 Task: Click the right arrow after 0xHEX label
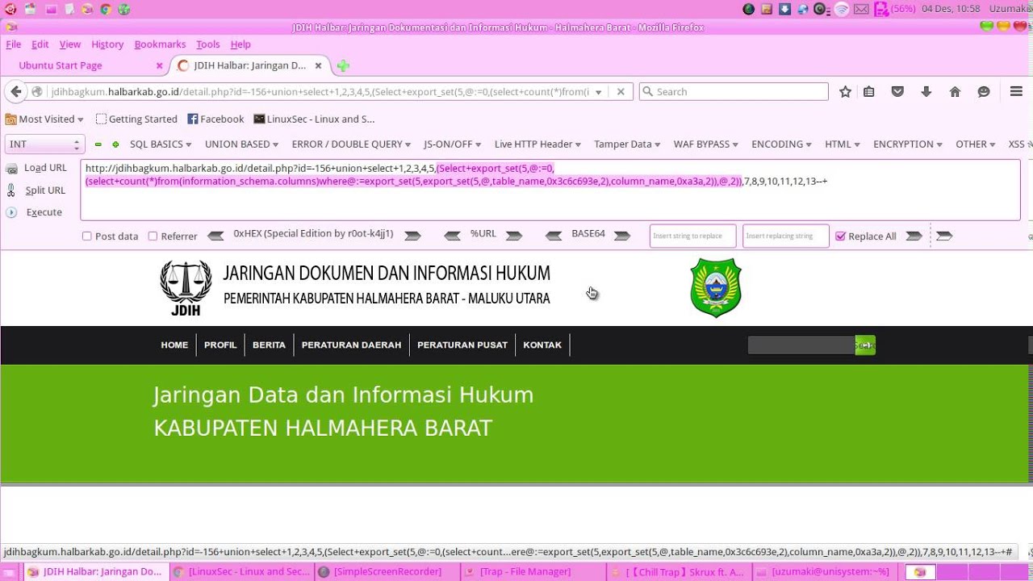[x=412, y=236]
